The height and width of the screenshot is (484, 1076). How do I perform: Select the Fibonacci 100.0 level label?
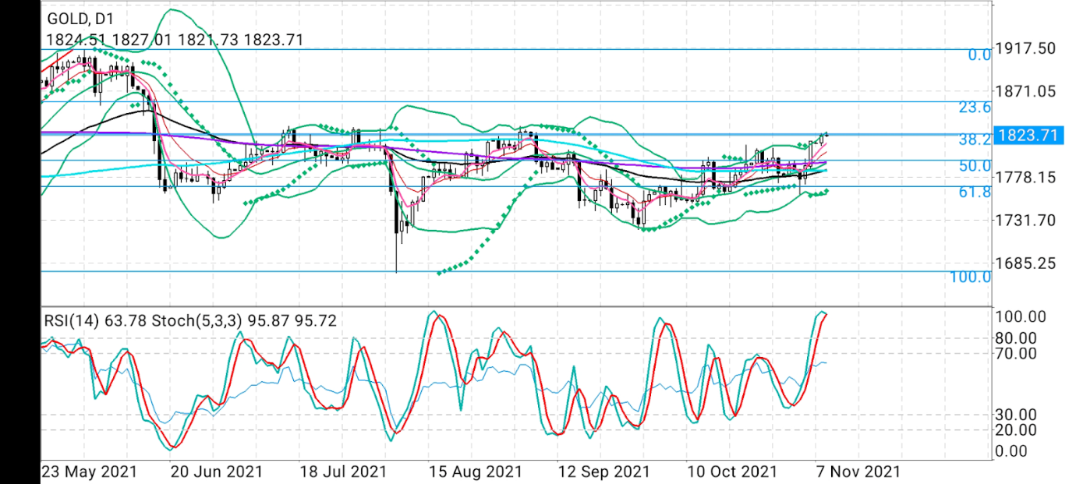pos(970,277)
